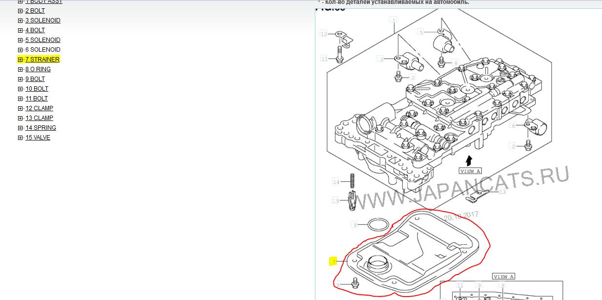Screen dimensions: 602x300
Task: Select the 6 SOLENOID link
Action: click(42, 50)
